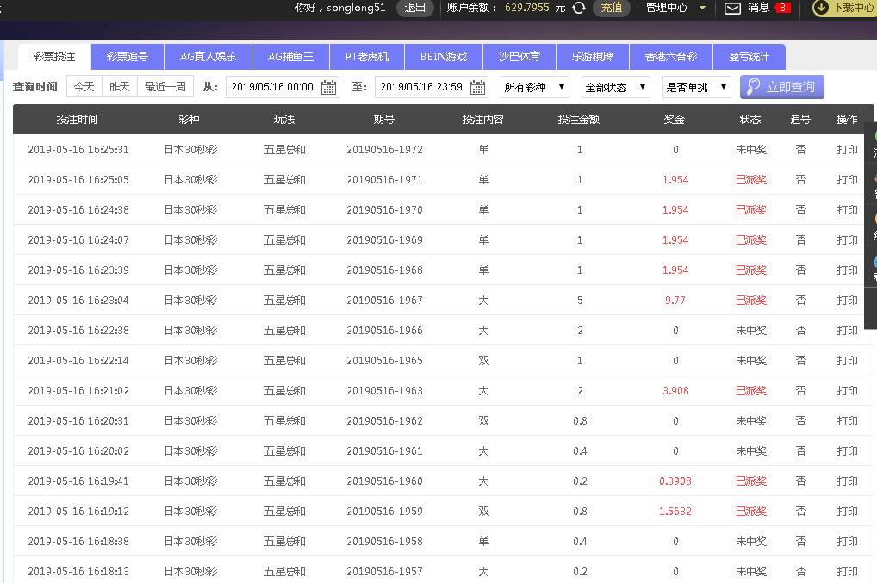Open the PT老虎机 tab
Viewport: 877px width, 583px height.
[x=367, y=57]
